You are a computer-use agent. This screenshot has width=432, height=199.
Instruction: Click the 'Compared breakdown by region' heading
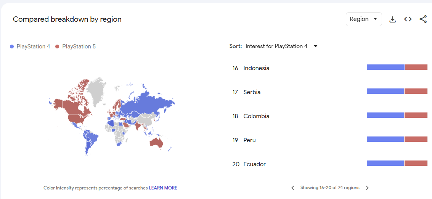click(67, 19)
